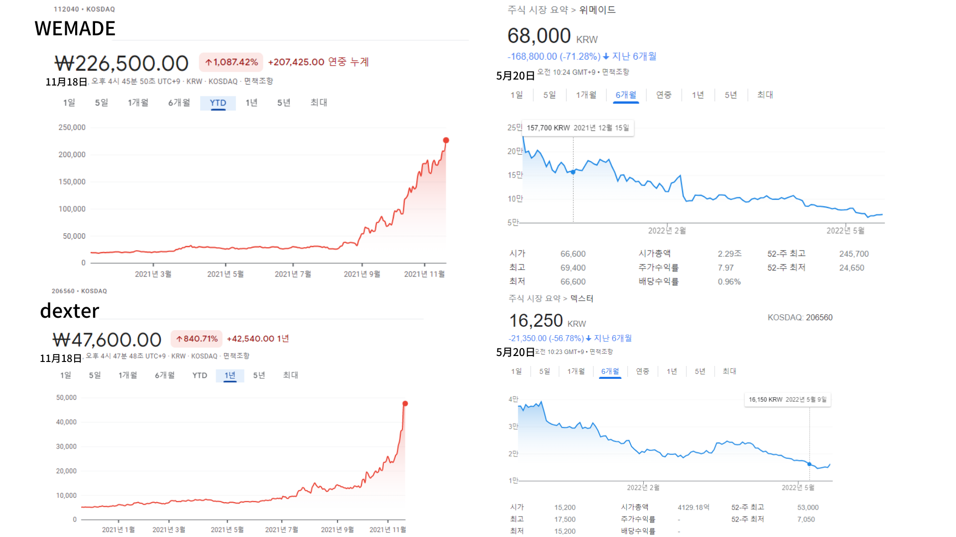Open 주식 시장 요약 link above 덱스터
Image resolution: width=956 pixels, height=537 pixels.
535,299
